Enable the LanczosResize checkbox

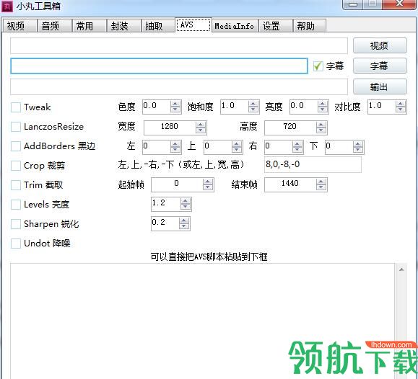[16, 127]
